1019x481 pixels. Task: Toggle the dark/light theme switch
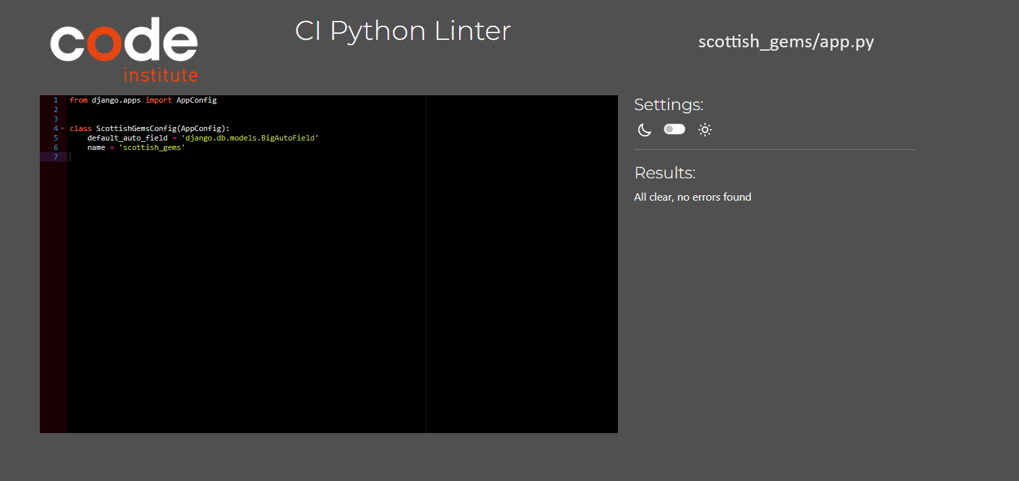[x=675, y=129]
